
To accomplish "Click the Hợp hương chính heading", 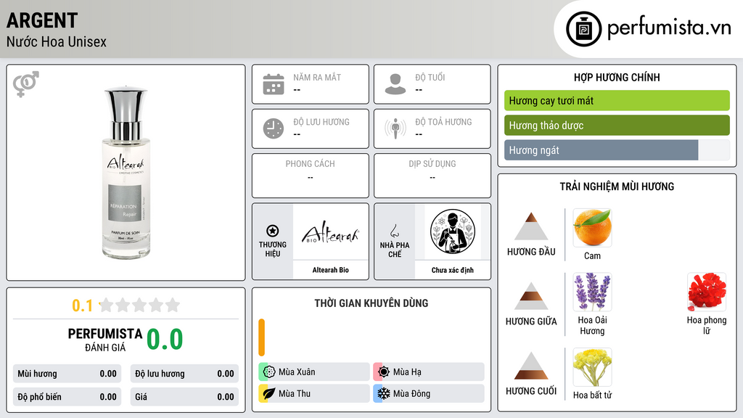I will pos(617,77).
